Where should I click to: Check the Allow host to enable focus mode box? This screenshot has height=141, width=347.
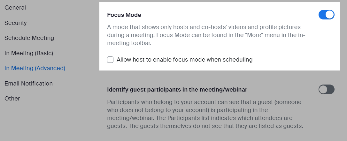coord(110,60)
